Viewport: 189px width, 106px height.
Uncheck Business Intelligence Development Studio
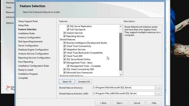[64, 43]
